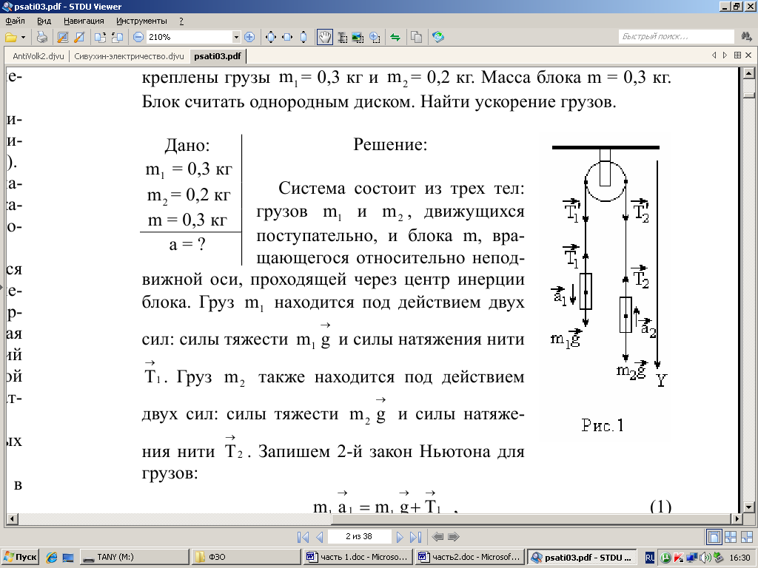Go to the next page
Image resolution: width=758 pixels, height=568 pixels.
(399, 537)
